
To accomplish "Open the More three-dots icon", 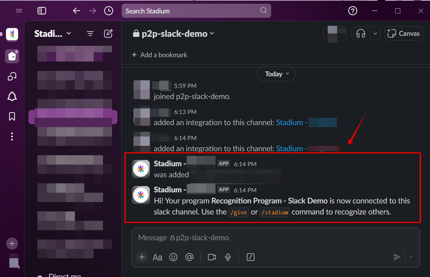I will pyautogui.click(x=12, y=136).
